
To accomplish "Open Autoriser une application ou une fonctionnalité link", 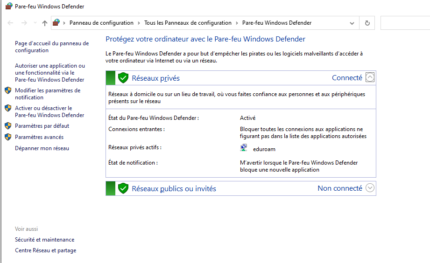I will point(50,73).
